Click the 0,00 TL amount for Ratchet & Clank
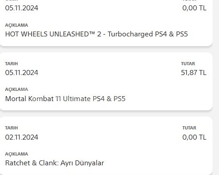This screenshot has width=219, height=175. click(x=194, y=137)
